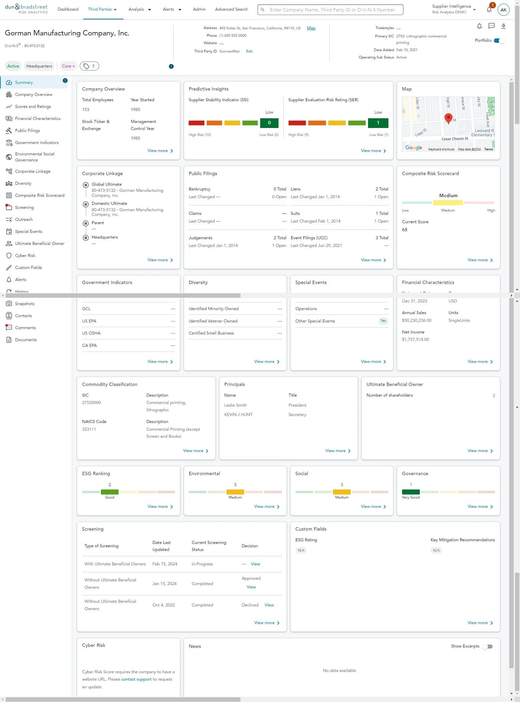
Task: Click the Corporate Linkage hierarchy icon
Action: click(9, 171)
